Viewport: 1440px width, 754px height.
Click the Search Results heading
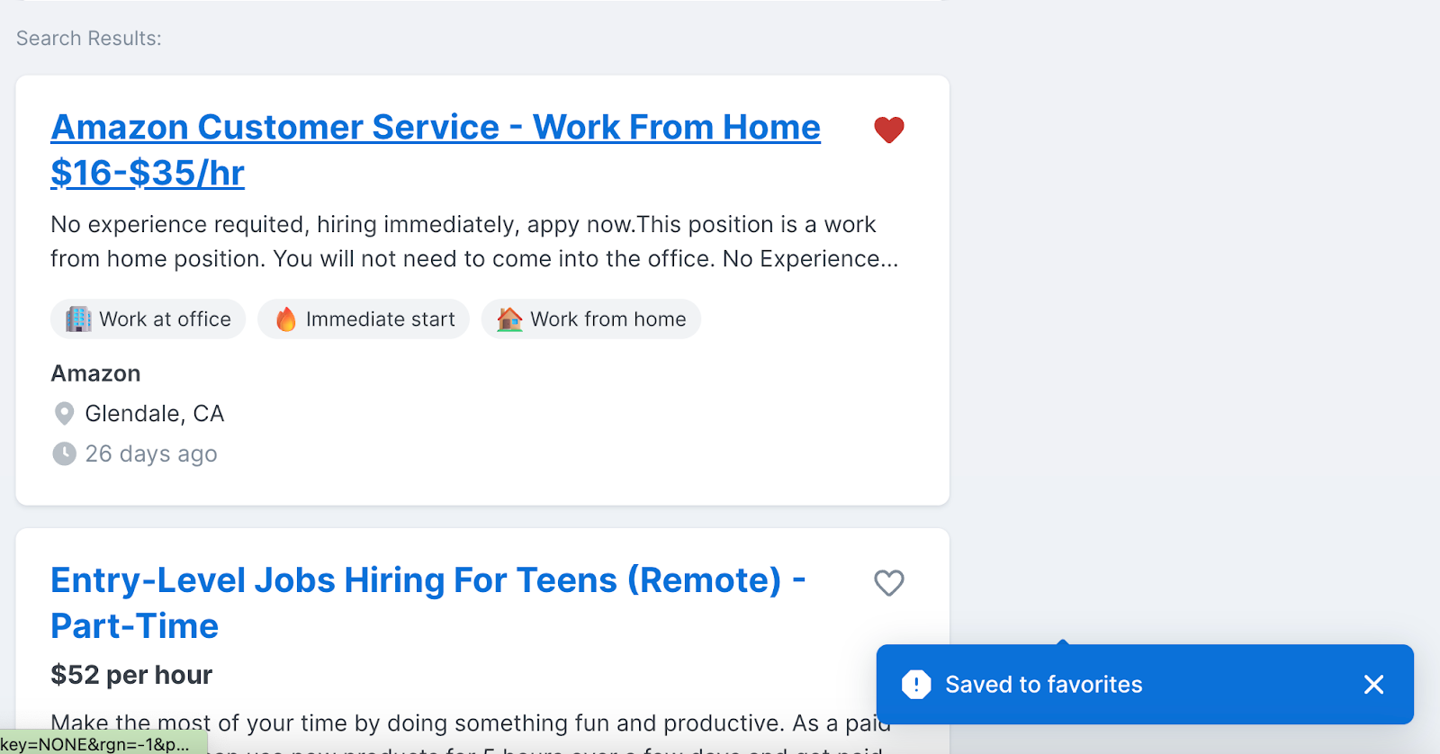point(89,39)
